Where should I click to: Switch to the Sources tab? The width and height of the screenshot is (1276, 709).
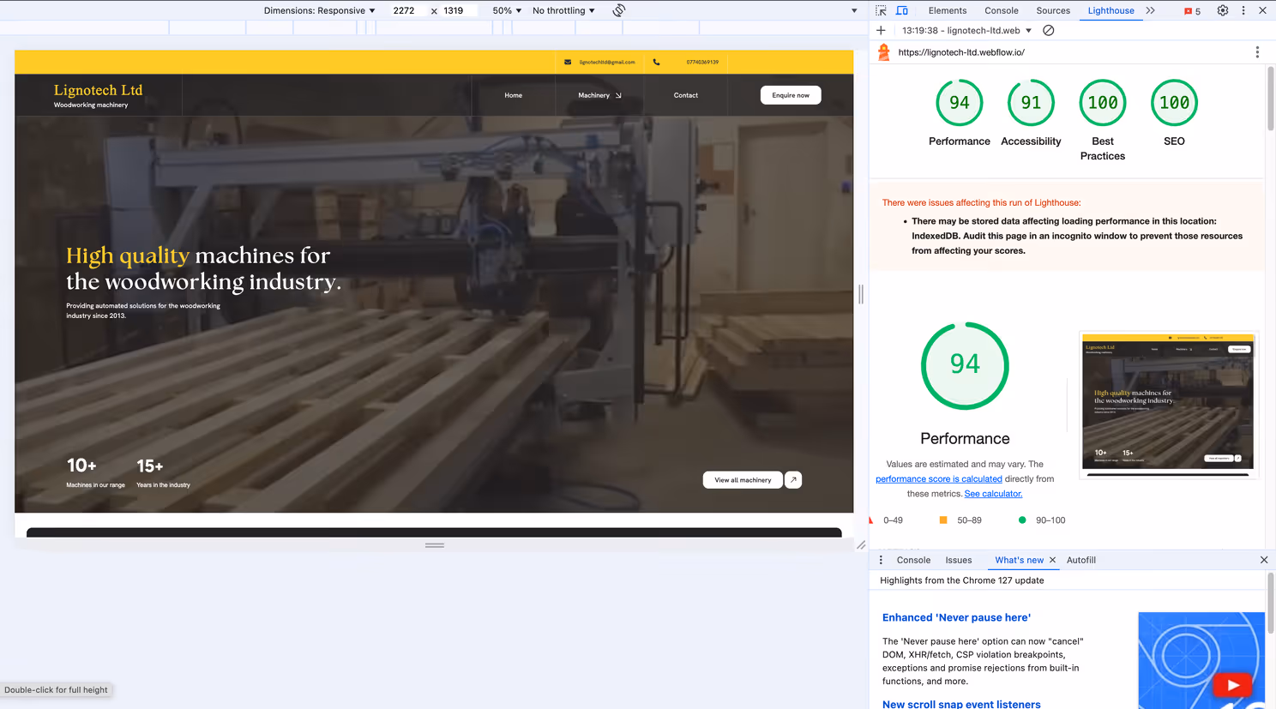point(1053,10)
